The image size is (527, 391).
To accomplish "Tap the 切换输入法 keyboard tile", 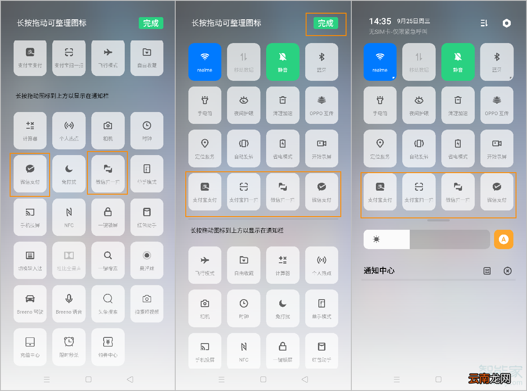I will pos(30,261).
